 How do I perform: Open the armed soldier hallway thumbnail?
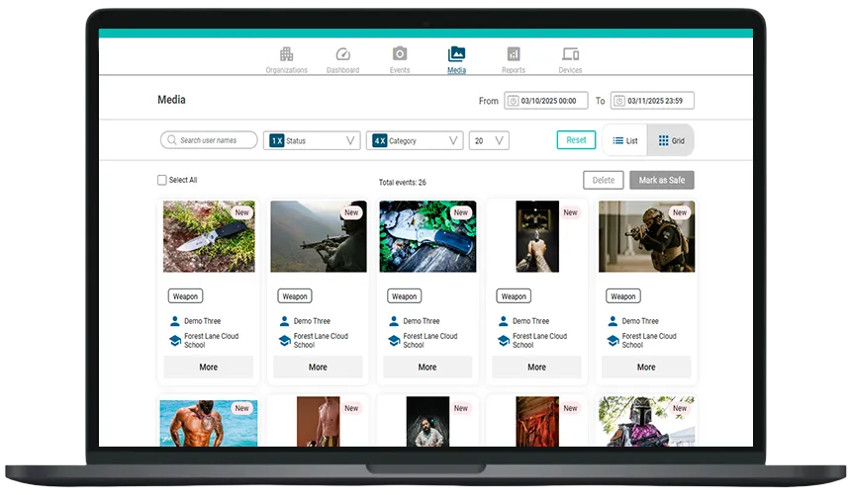[646, 236]
